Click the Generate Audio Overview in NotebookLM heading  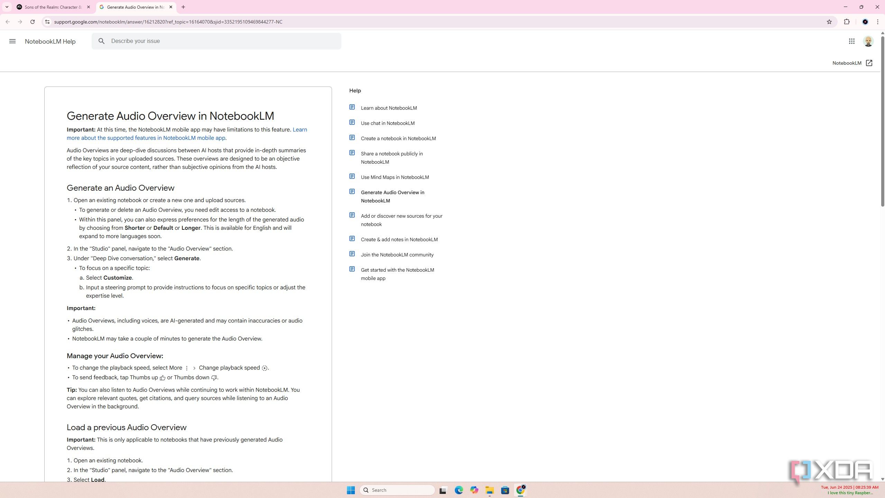170,116
